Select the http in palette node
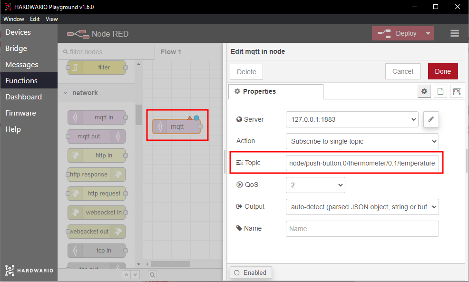469x282 pixels. click(97, 156)
